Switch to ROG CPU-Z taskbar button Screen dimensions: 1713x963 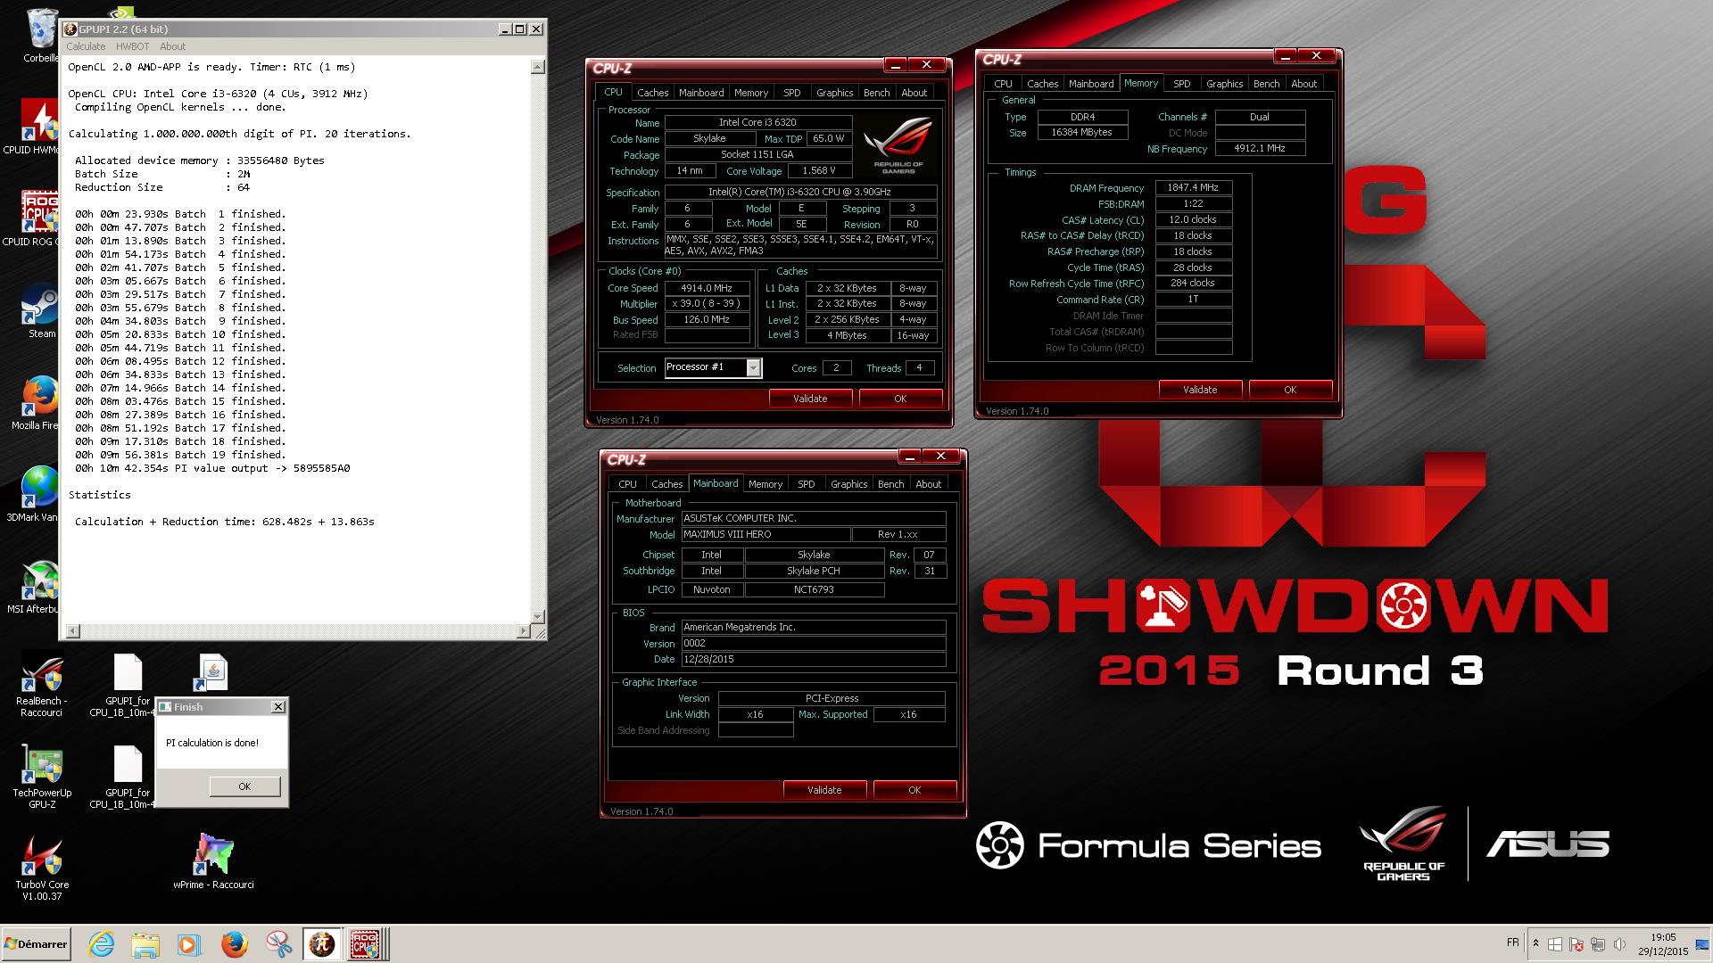(x=366, y=944)
